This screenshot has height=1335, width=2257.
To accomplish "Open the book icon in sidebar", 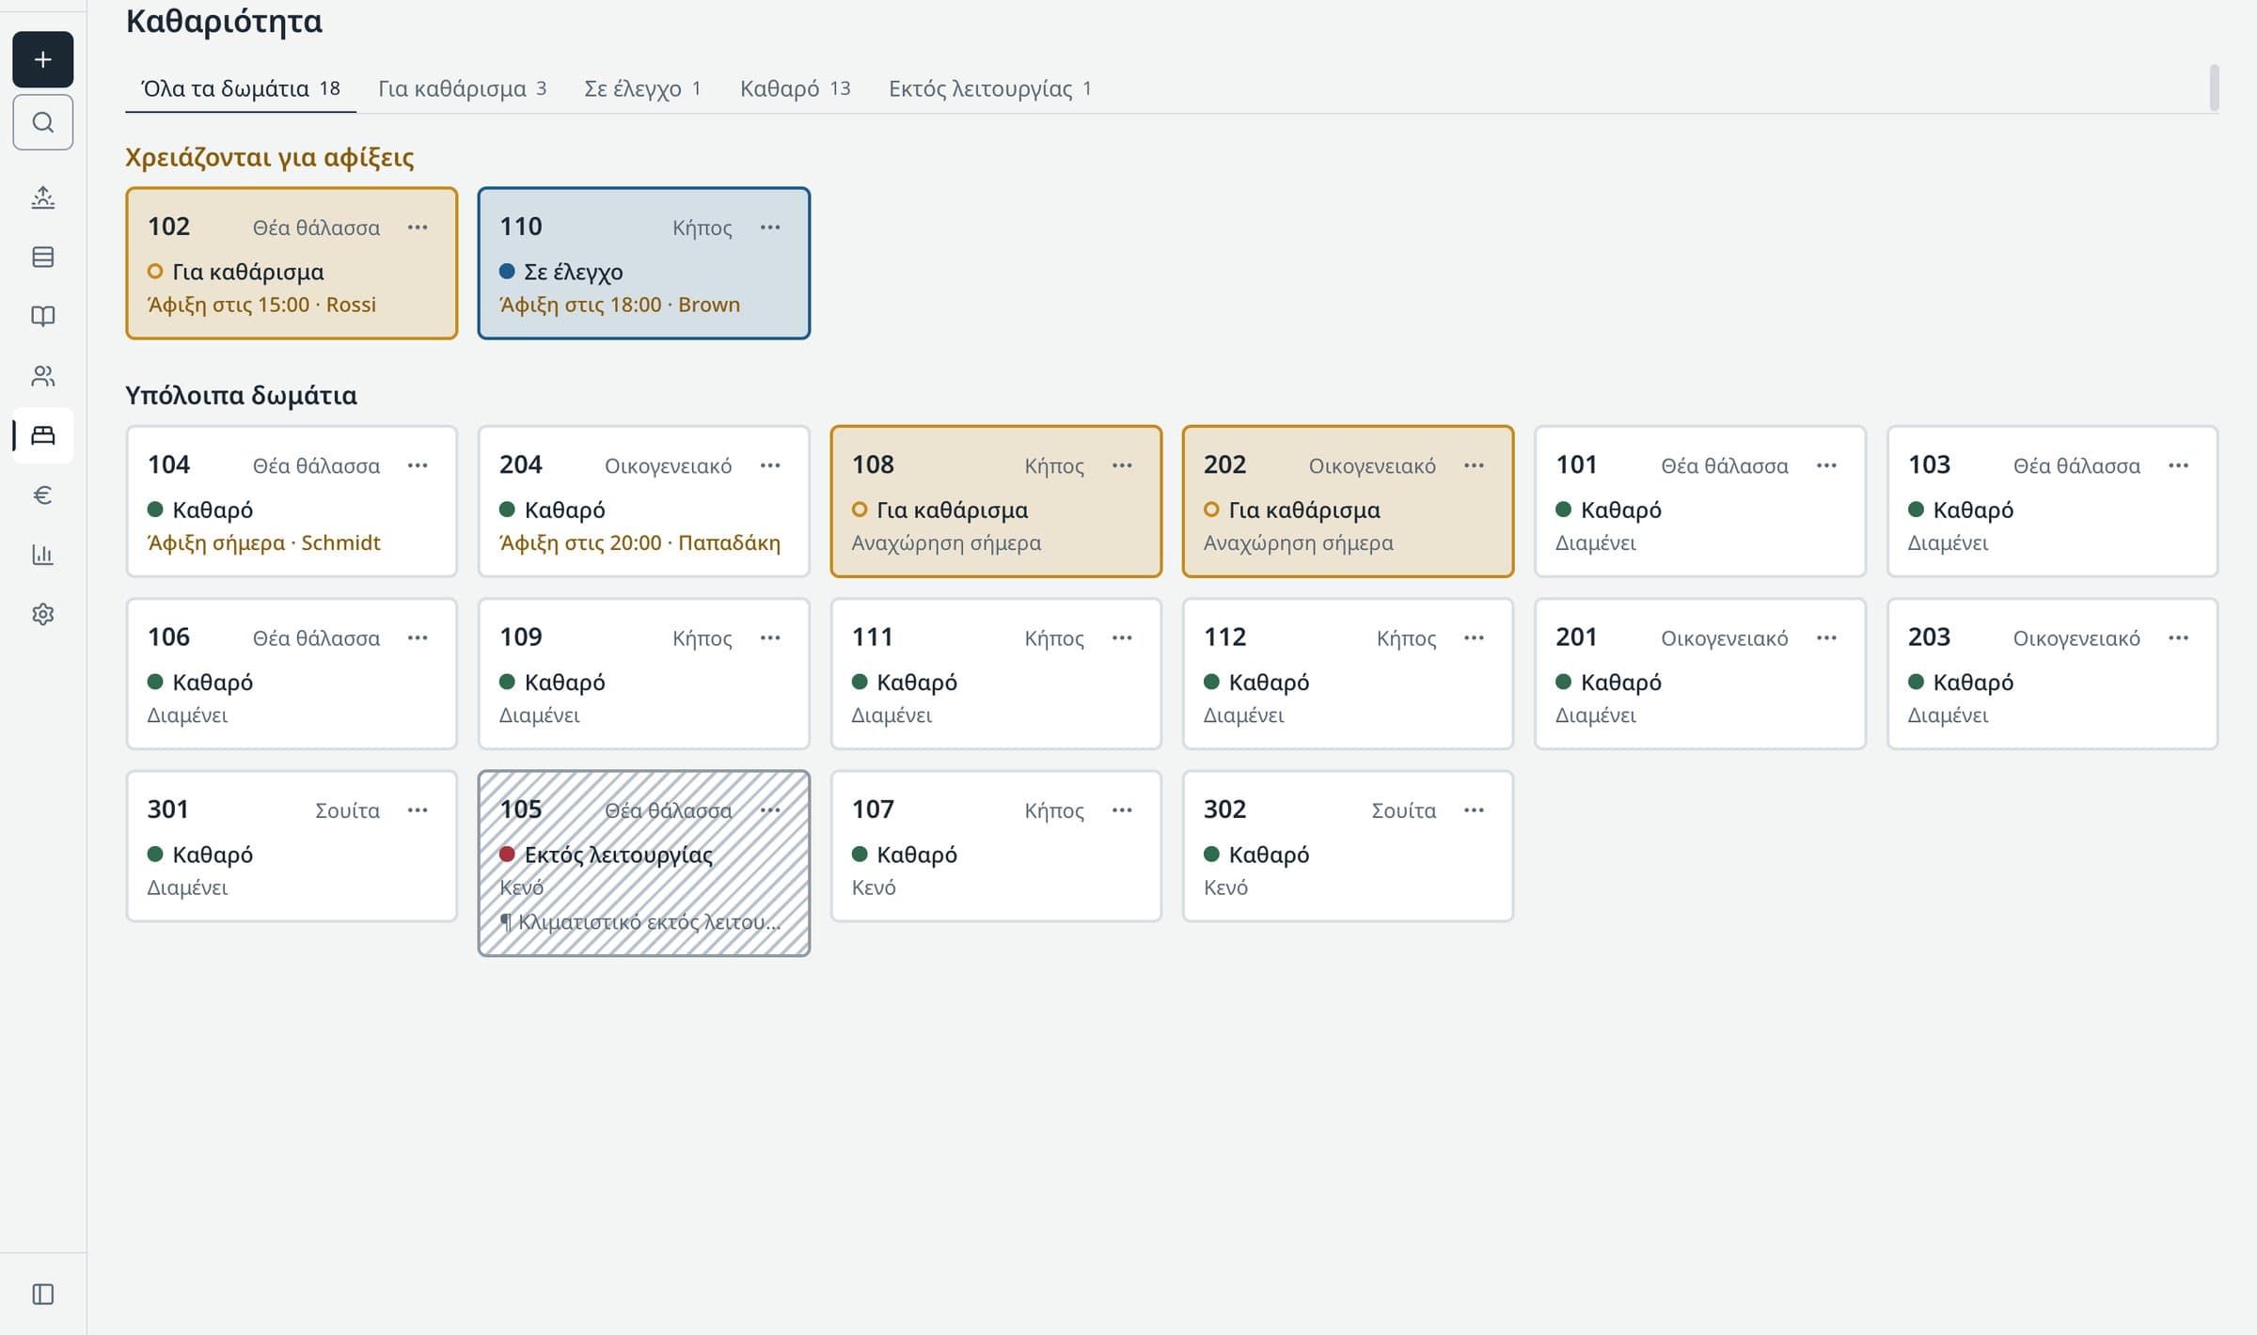I will [42, 316].
